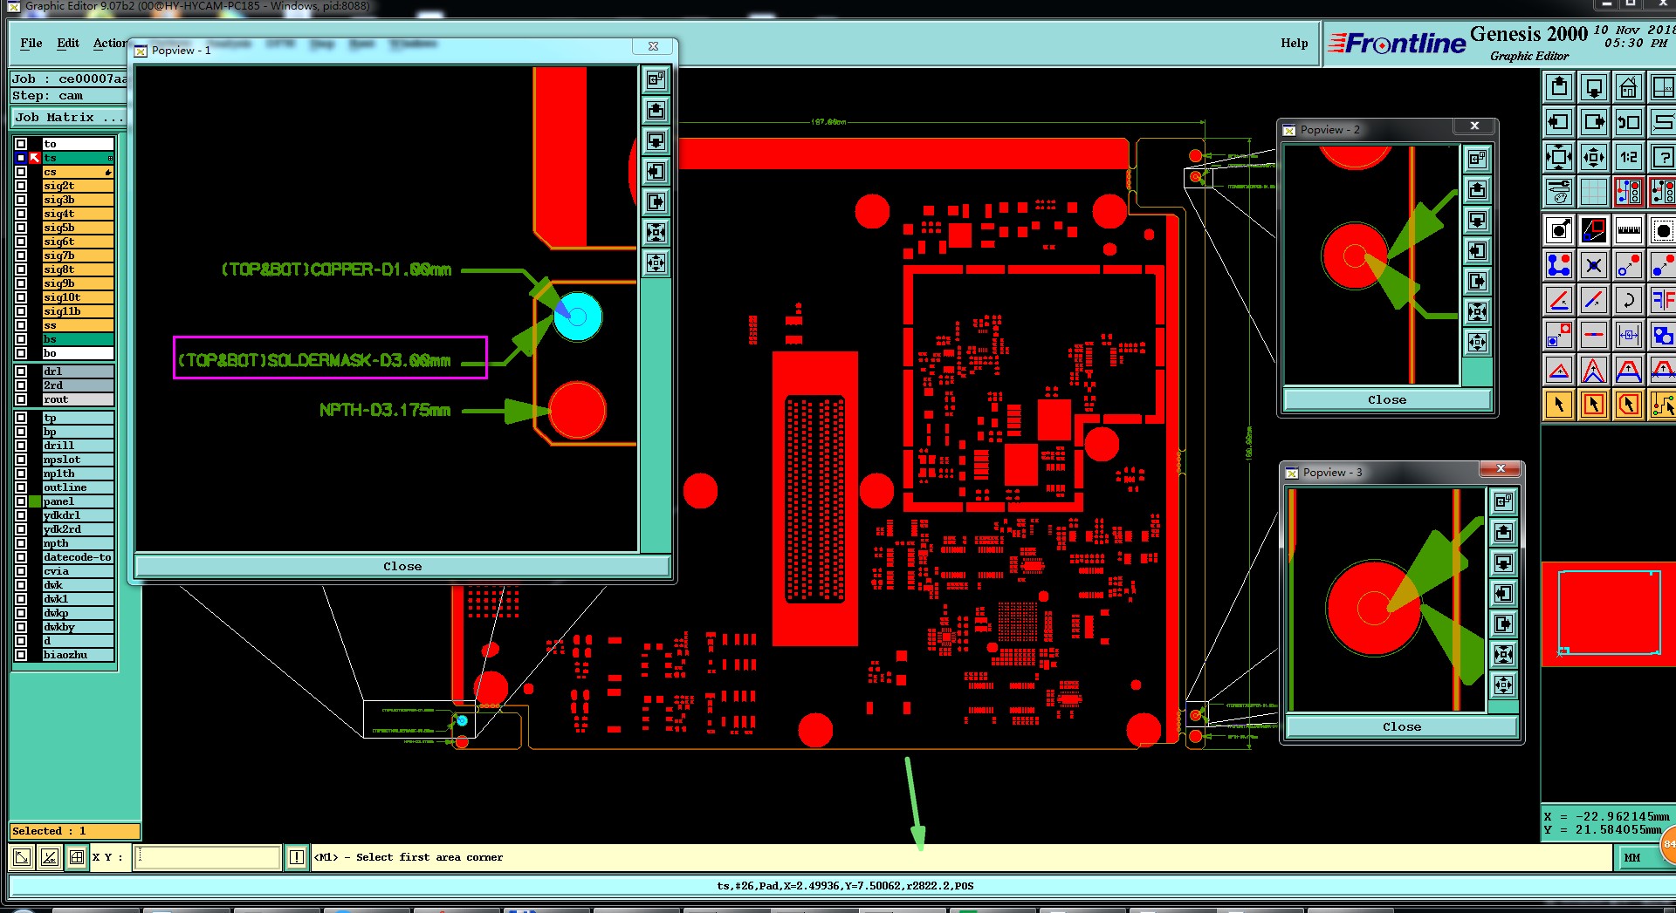This screenshot has height=913, width=1676.
Task: Toggle the drl layer checkbox
Action: pyautogui.click(x=21, y=371)
